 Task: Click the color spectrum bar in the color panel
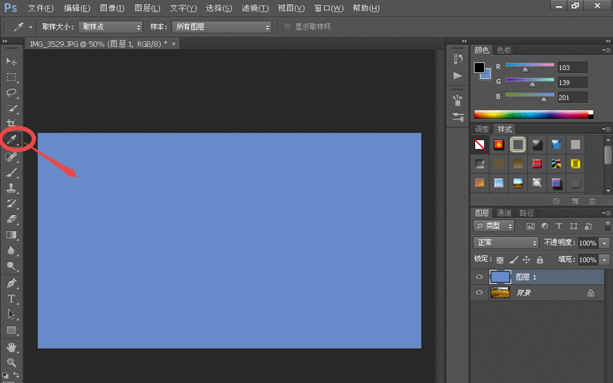[531, 114]
